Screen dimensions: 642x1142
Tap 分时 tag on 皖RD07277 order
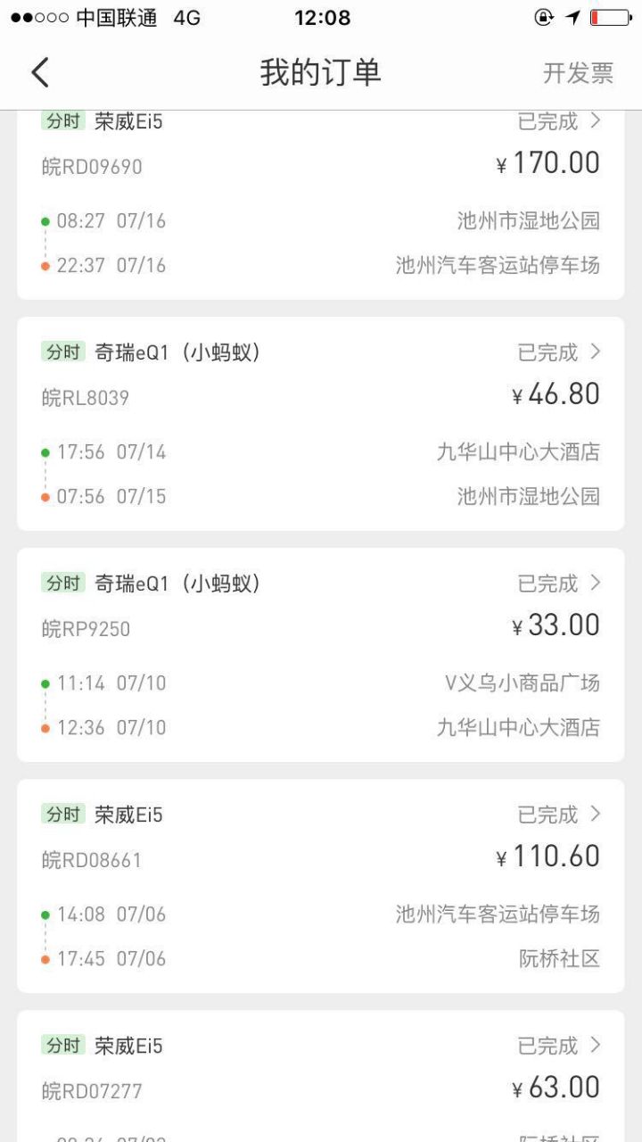(x=63, y=1045)
